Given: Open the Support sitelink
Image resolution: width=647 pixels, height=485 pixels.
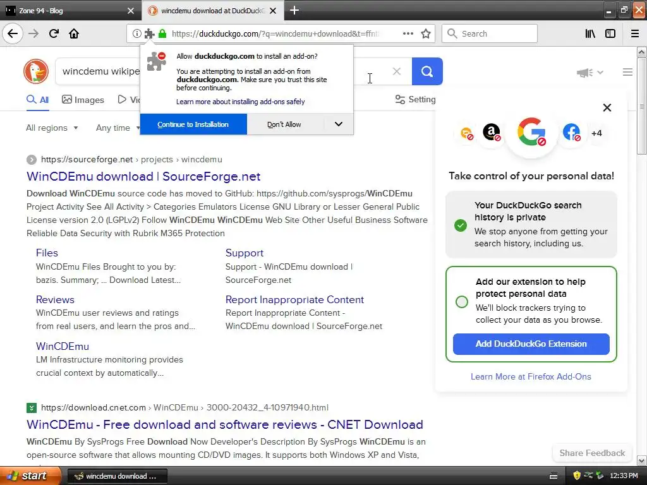Looking at the screenshot, I should click(245, 253).
